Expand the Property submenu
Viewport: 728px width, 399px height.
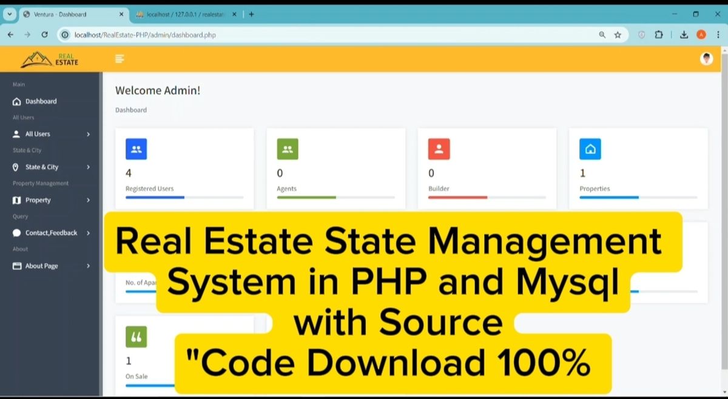point(52,200)
